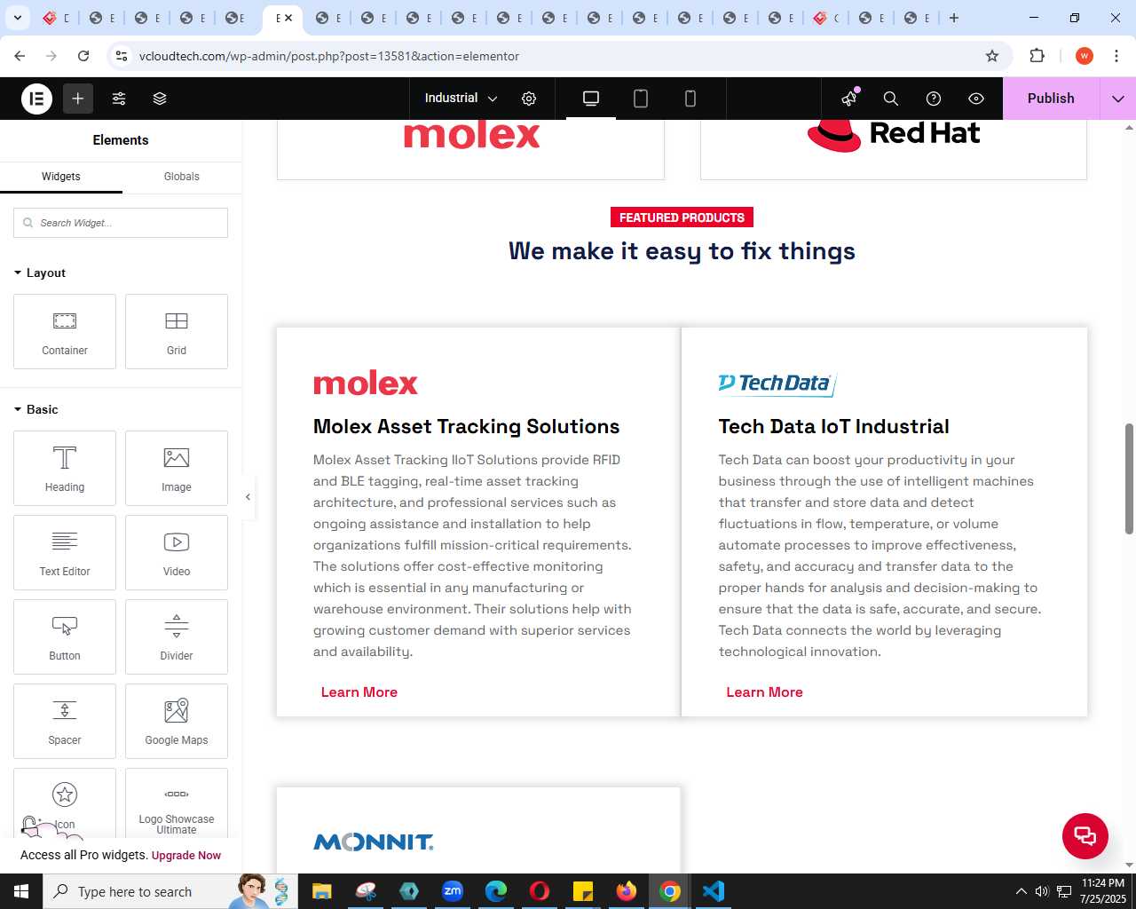Open File Explorer from taskbar
Screen dimensions: 1136x909
[x=321, y=891]
